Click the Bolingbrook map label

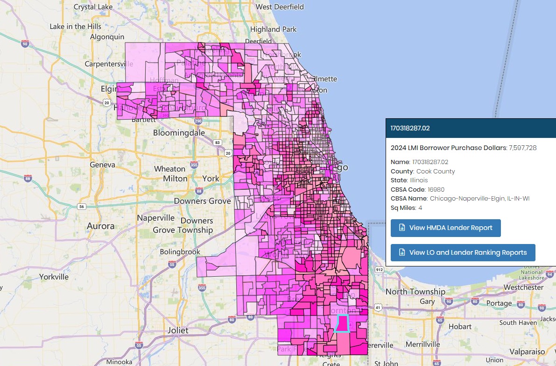coord(180,251)
